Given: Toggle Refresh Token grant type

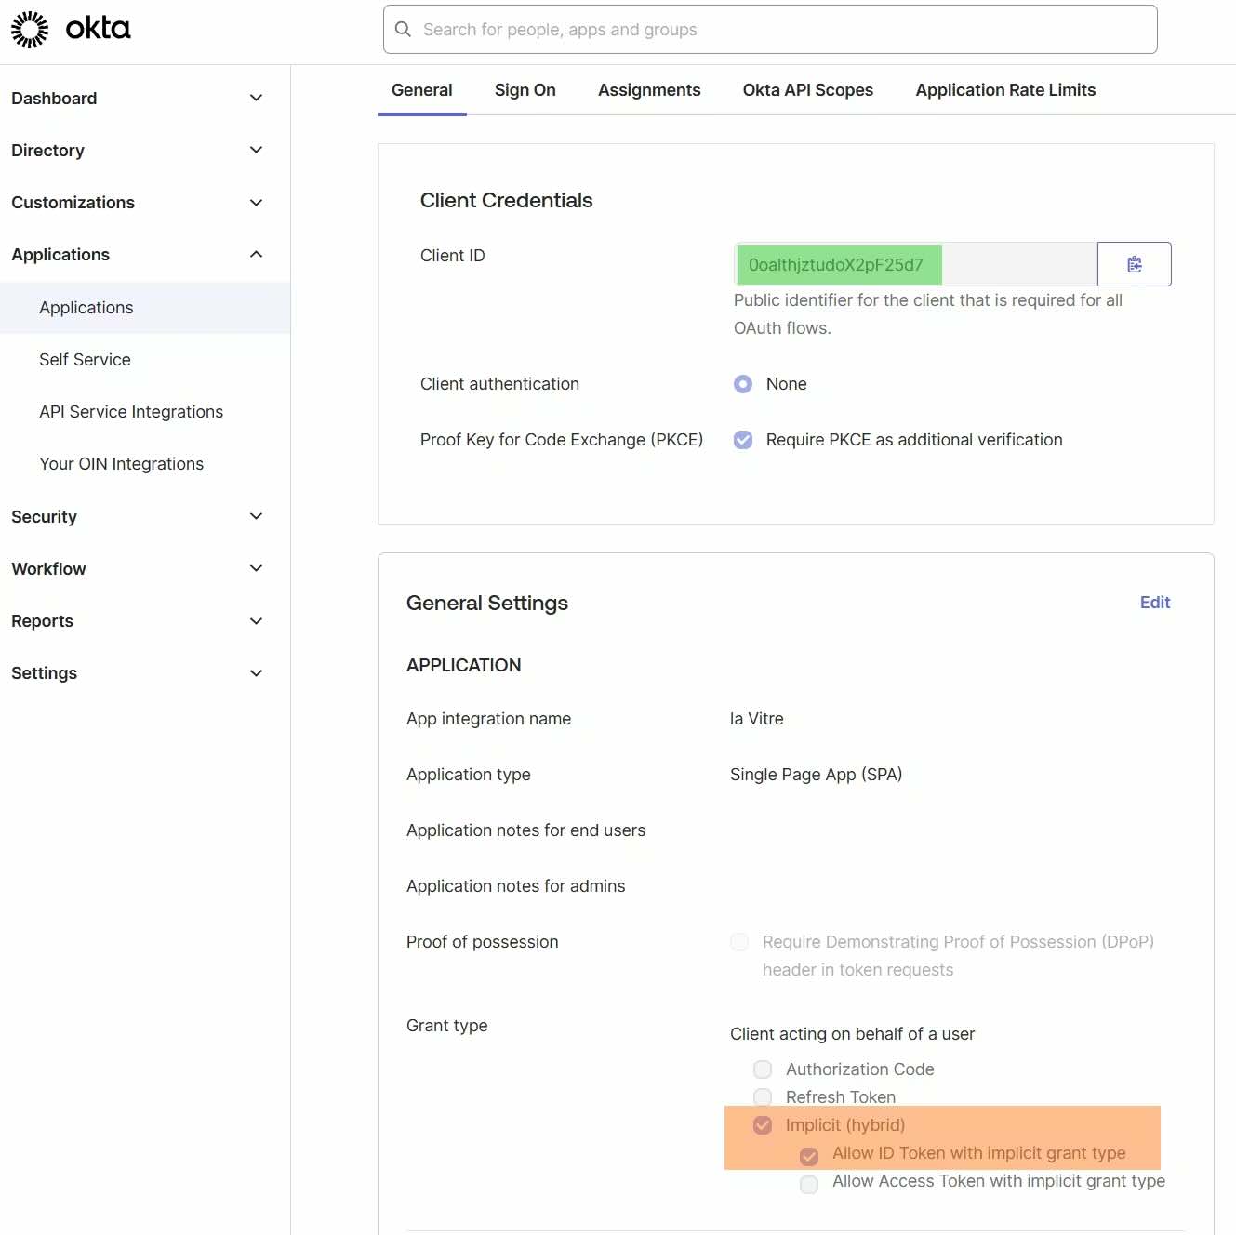Looking at the screenshot, I should click(x=763, y=1097).
